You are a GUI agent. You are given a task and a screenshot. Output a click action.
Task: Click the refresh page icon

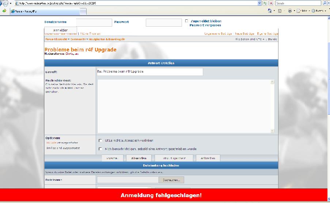(x=265, y=3)
